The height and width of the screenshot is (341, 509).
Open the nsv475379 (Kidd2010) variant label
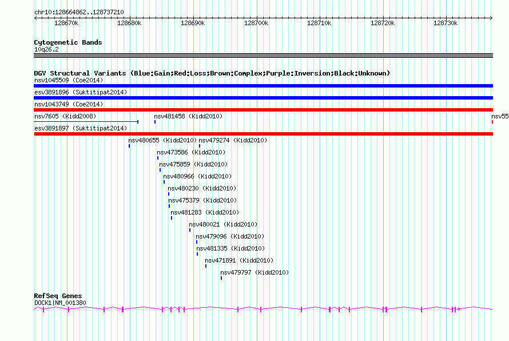click(x=202, y=200)
